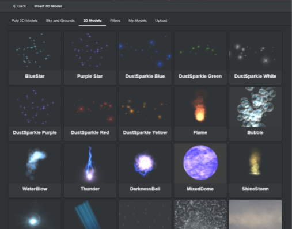Screen dimensions: 292x229
Task: Open the Filters tab
Action: point(115,21)
